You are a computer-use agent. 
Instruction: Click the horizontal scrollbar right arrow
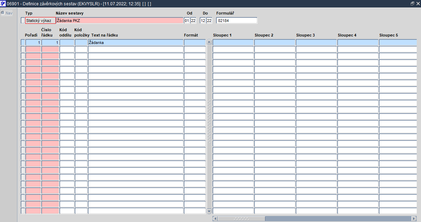(x=414, y=218)
